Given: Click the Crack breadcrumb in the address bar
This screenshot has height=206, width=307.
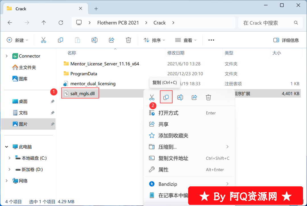Looking at the screenshot, I should [x=159, y=23].
